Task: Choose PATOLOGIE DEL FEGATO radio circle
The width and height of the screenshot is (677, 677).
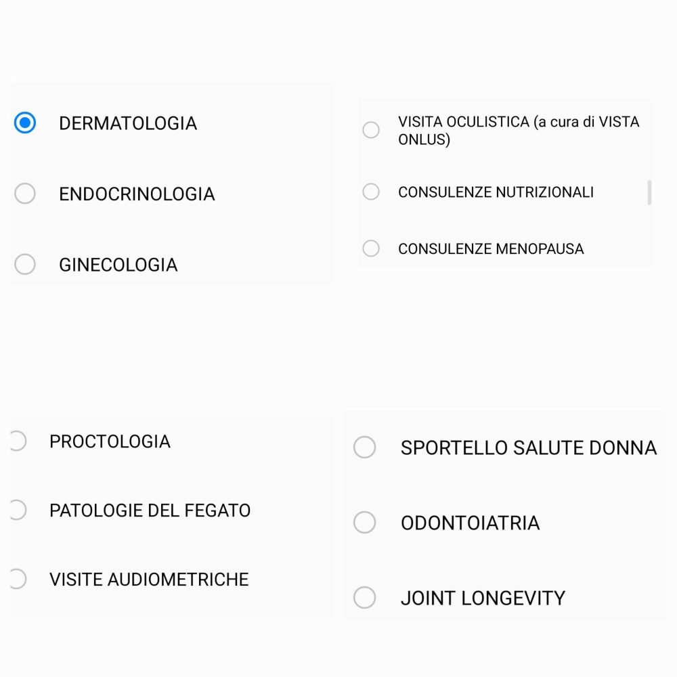Action: pos(18,510)
